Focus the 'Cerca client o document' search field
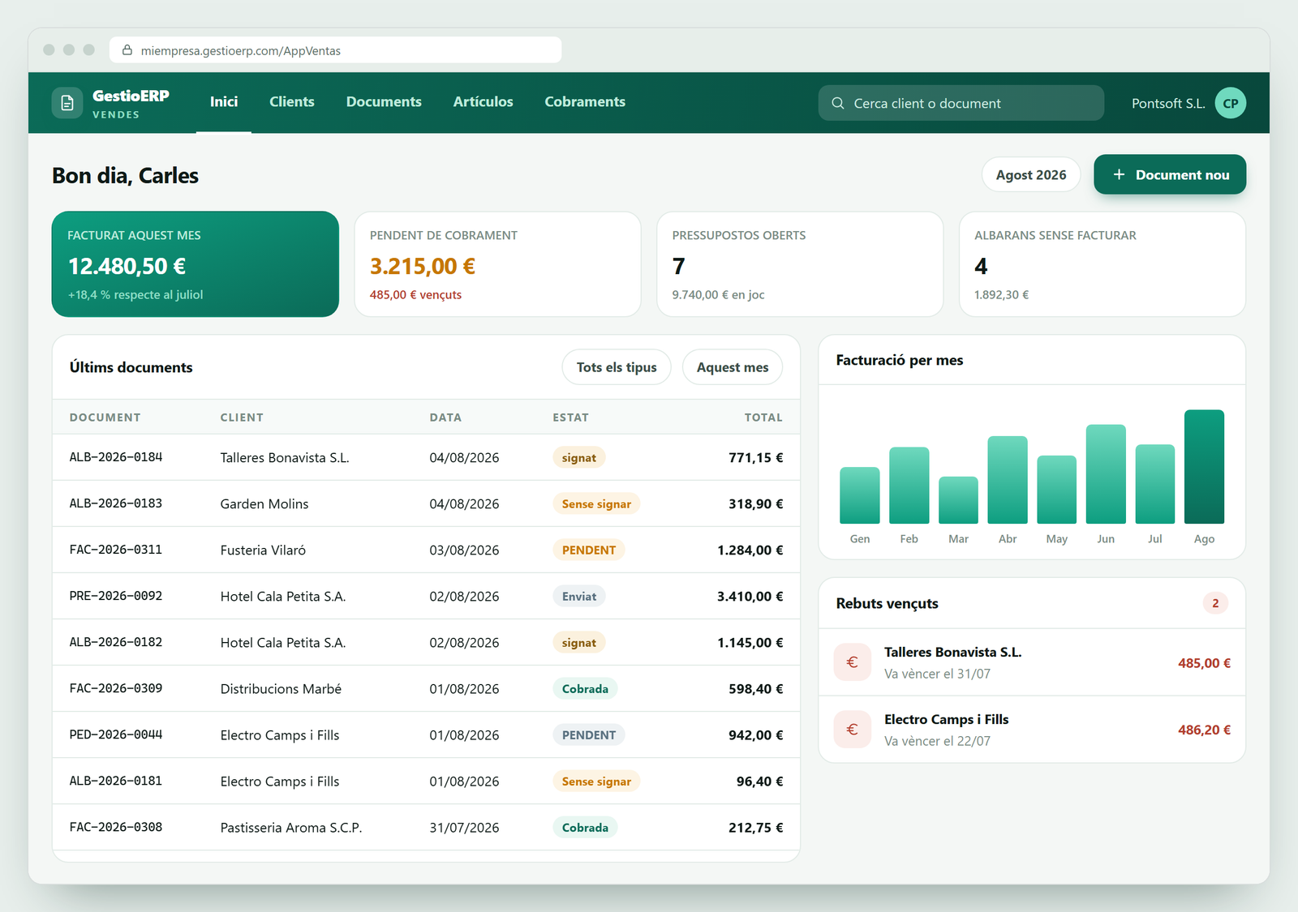Viewport: 1298px width, 912px height. point(961,103)
